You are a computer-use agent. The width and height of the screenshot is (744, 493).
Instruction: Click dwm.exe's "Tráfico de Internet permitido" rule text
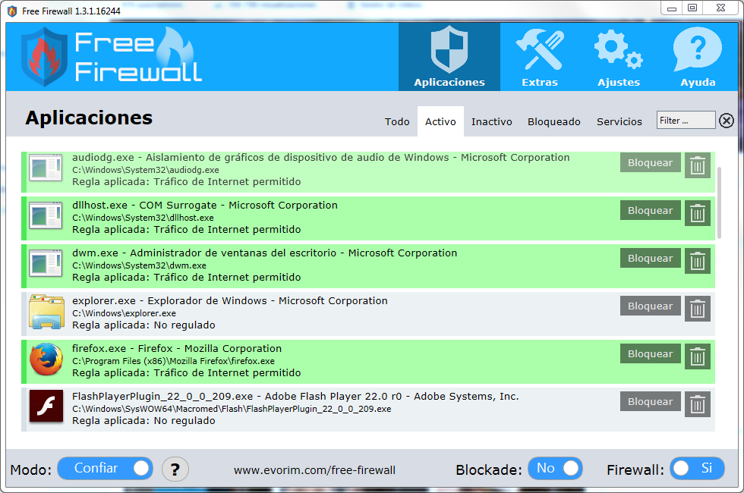(x=227, y=278)
